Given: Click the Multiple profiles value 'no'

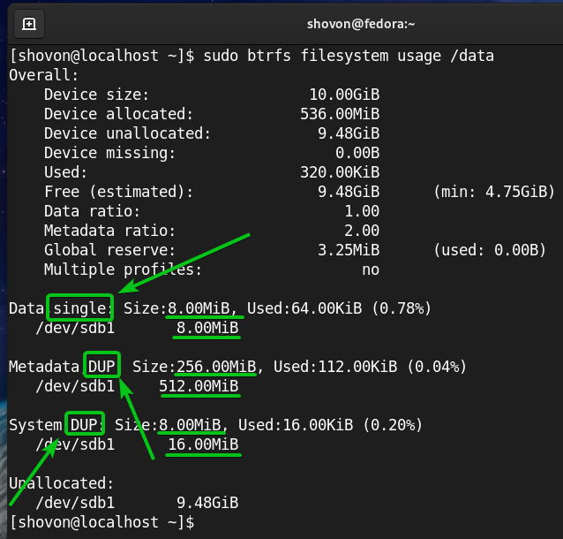Looking at the screenshot, I should (x=371, y=269).
